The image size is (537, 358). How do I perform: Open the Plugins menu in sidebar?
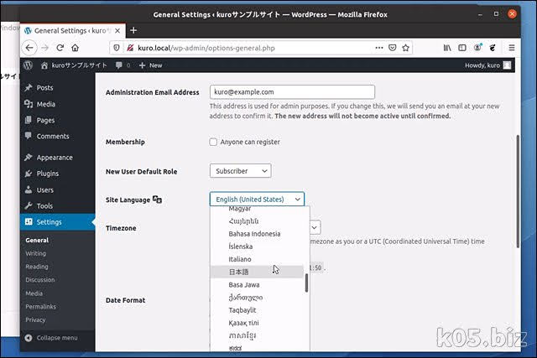point(48,174)
